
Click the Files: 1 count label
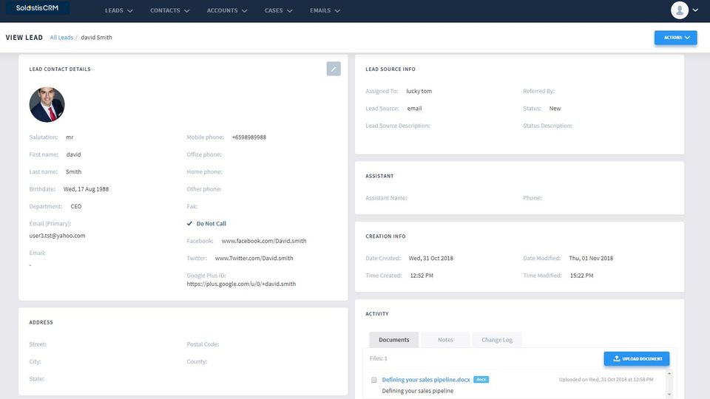tap(378, 358)
